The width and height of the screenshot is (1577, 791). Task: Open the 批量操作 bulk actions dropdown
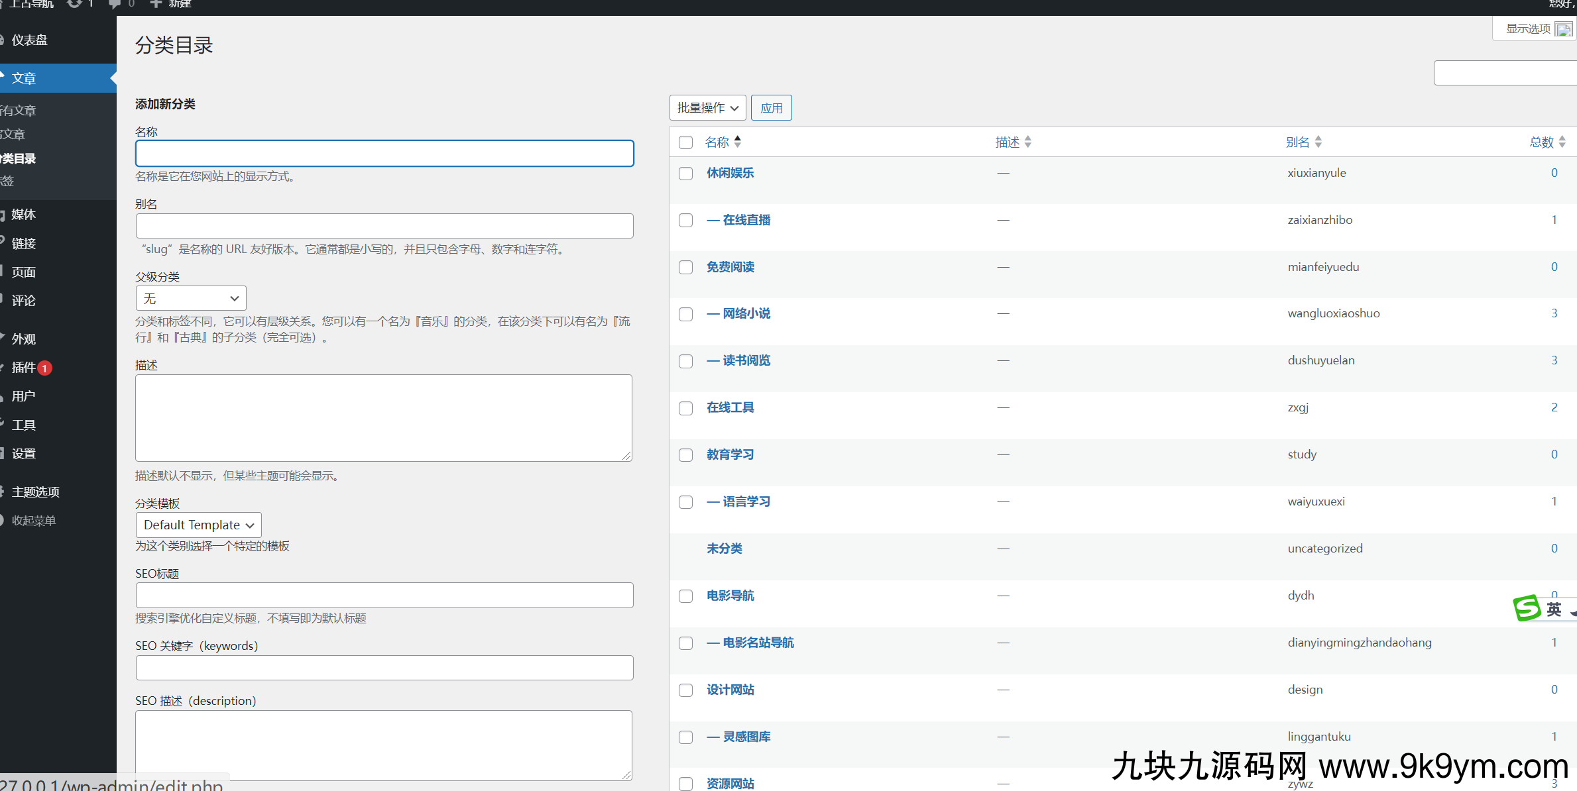coord(707,107)
